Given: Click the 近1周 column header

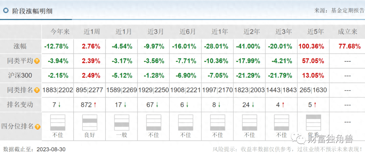Looking at the screenshot, I should [92, 32].
